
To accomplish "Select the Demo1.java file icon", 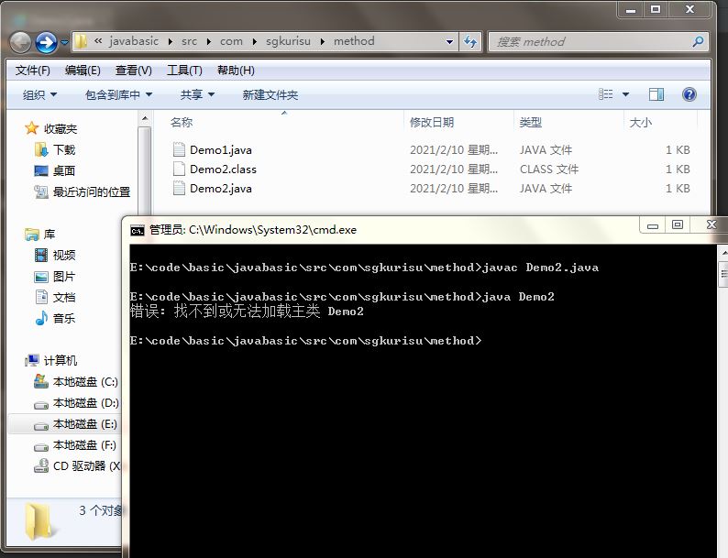I will pyautogui.click(x=179, y=149).
